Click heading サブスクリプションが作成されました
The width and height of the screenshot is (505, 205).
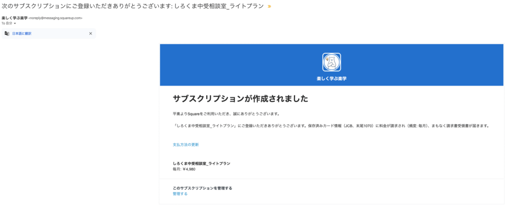pos(240,99)
